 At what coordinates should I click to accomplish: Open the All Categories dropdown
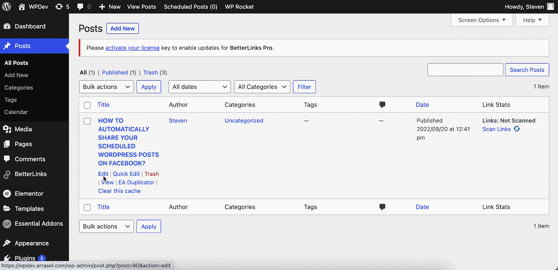pos(262,87)
